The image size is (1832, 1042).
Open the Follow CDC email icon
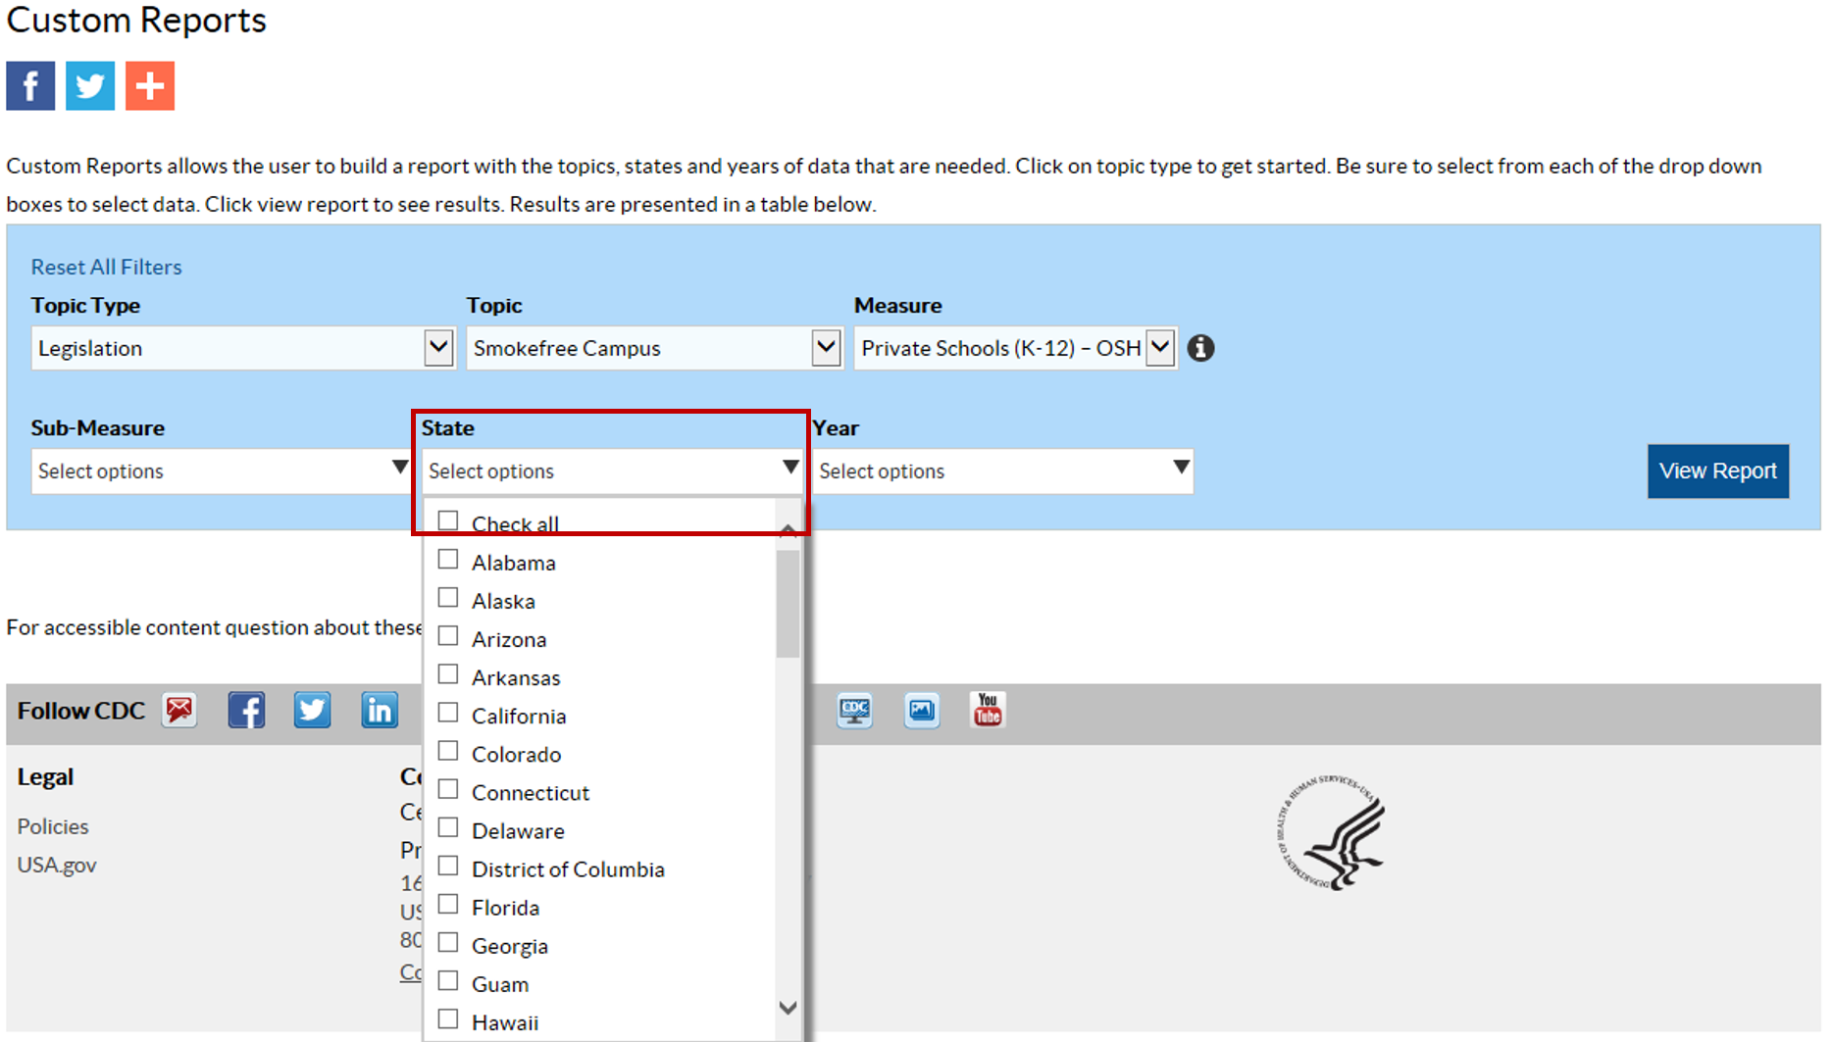click(179, 710)
